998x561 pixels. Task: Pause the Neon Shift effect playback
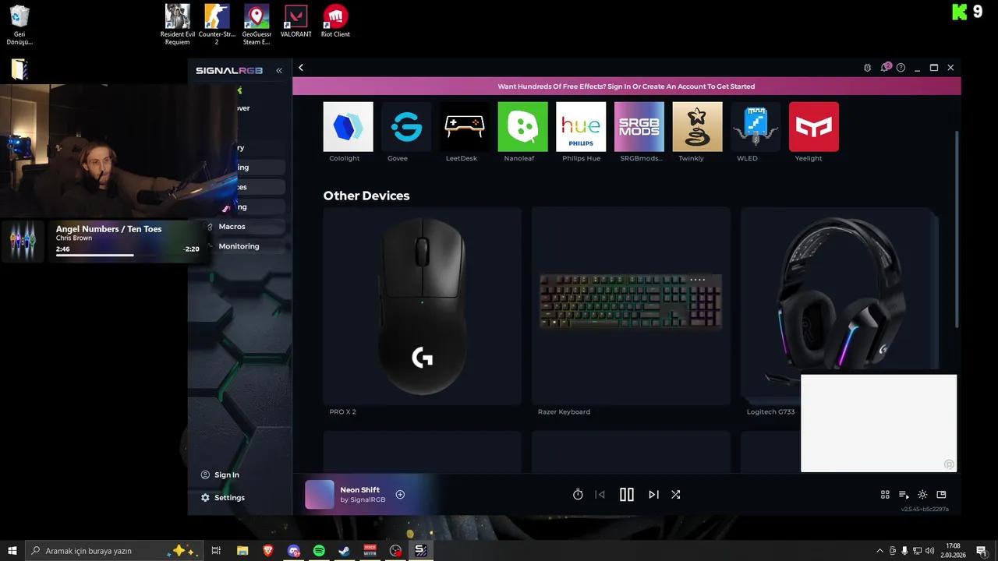coord(627,494)
